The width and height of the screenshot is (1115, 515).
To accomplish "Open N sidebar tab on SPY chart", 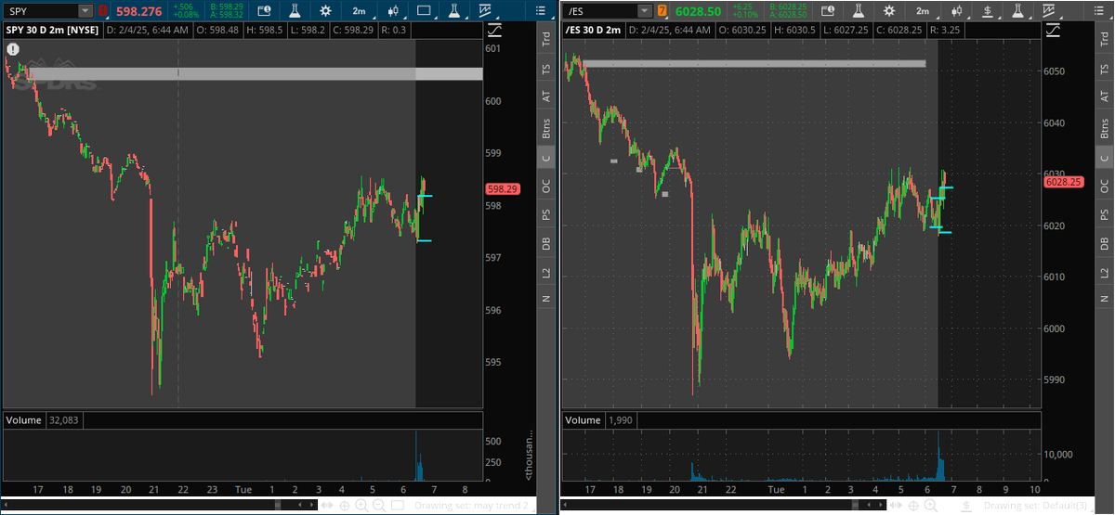I will click(546, 298).
